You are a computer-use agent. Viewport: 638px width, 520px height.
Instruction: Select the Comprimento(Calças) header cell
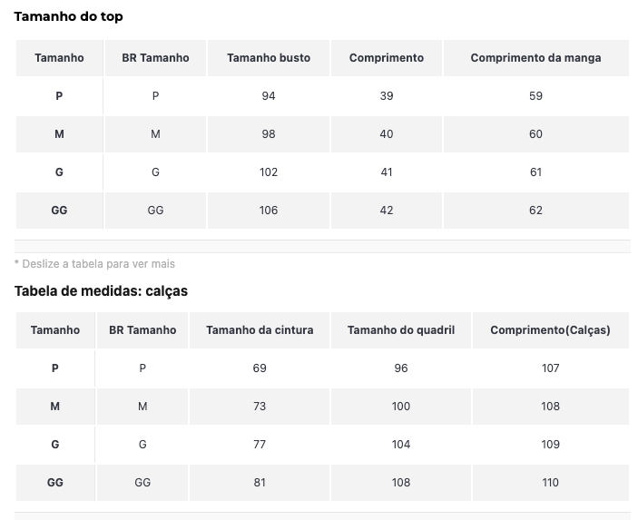click(551, 330)
